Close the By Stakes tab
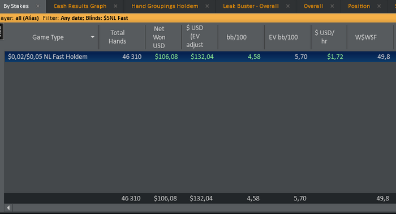 click(38, 6)
